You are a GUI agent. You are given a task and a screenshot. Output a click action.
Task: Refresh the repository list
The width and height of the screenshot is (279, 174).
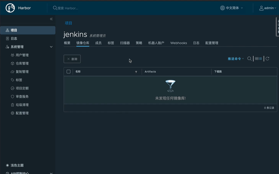pyautogui.click(x=267, y=59)
